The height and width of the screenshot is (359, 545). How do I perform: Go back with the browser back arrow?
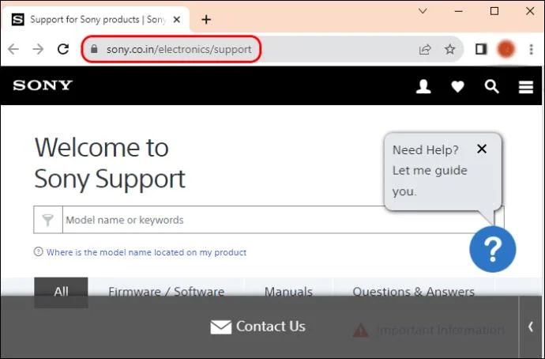13,49
